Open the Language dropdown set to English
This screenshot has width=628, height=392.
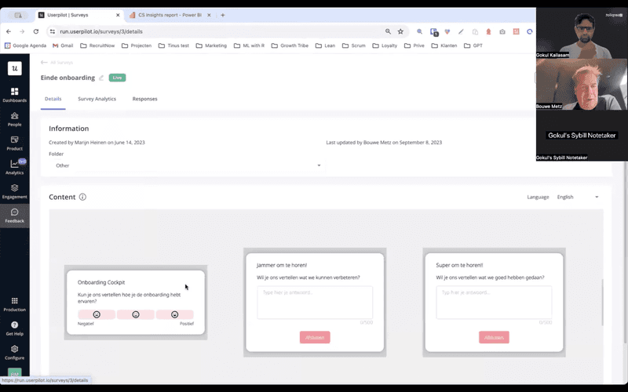(577, 197)
